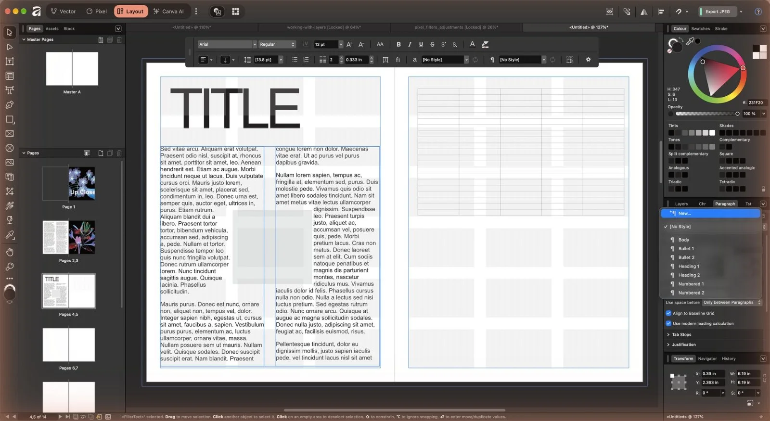This screenshot has height=421, width=770.
Task: Toggle Underline text formatting
Action: click(421, 44)
